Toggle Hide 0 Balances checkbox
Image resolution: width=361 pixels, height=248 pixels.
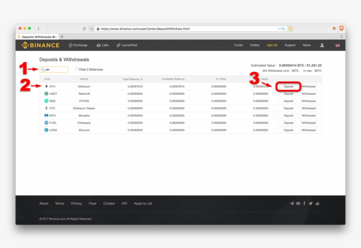pos(77,69)
